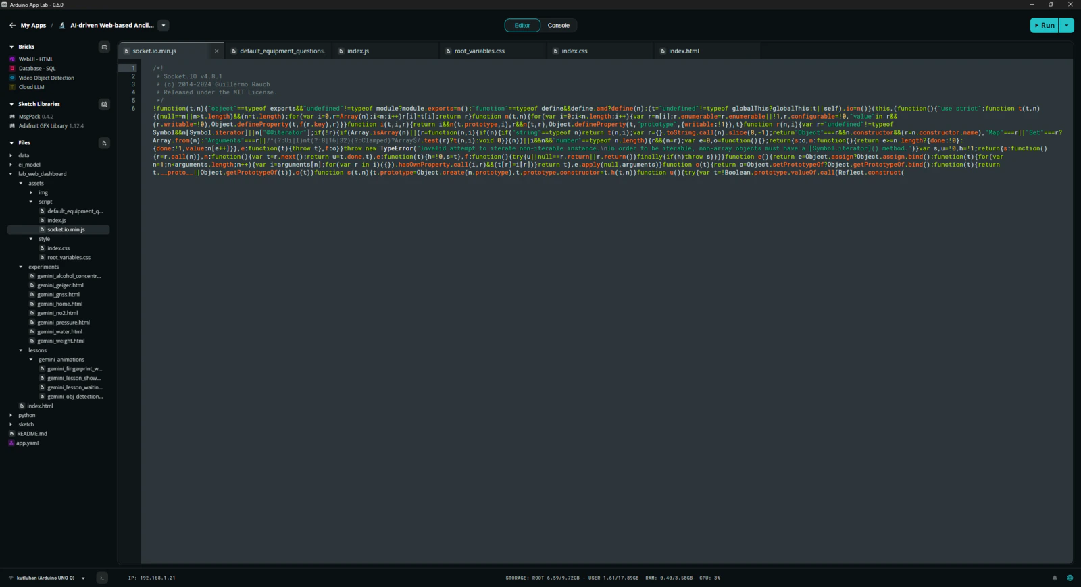Image resolution: width=1081 pixels, height=587 pixels.
Task: Open the Sketch Libraries manager icon
Action: [104, 104]
